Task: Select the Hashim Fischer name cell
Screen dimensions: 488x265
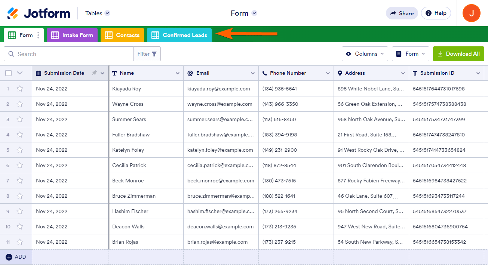Action: tap(146, 211)
